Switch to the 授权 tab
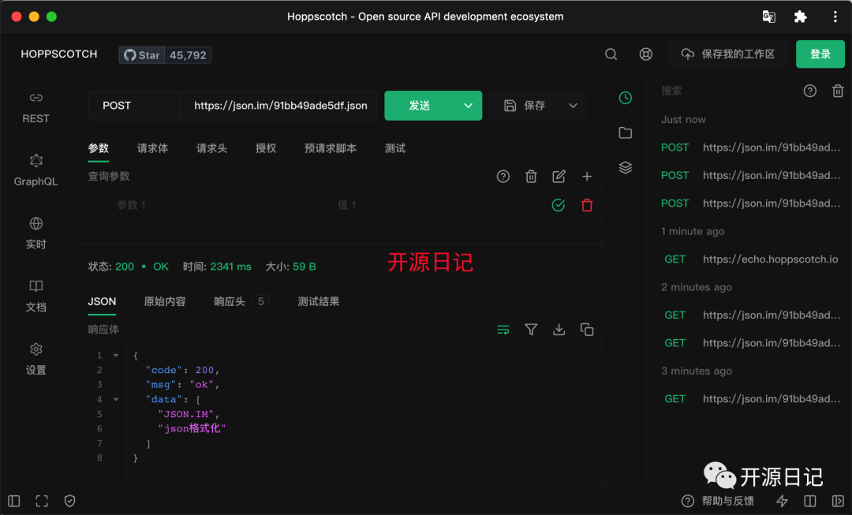This screenshot has height=515, width=852. point(266,148)
